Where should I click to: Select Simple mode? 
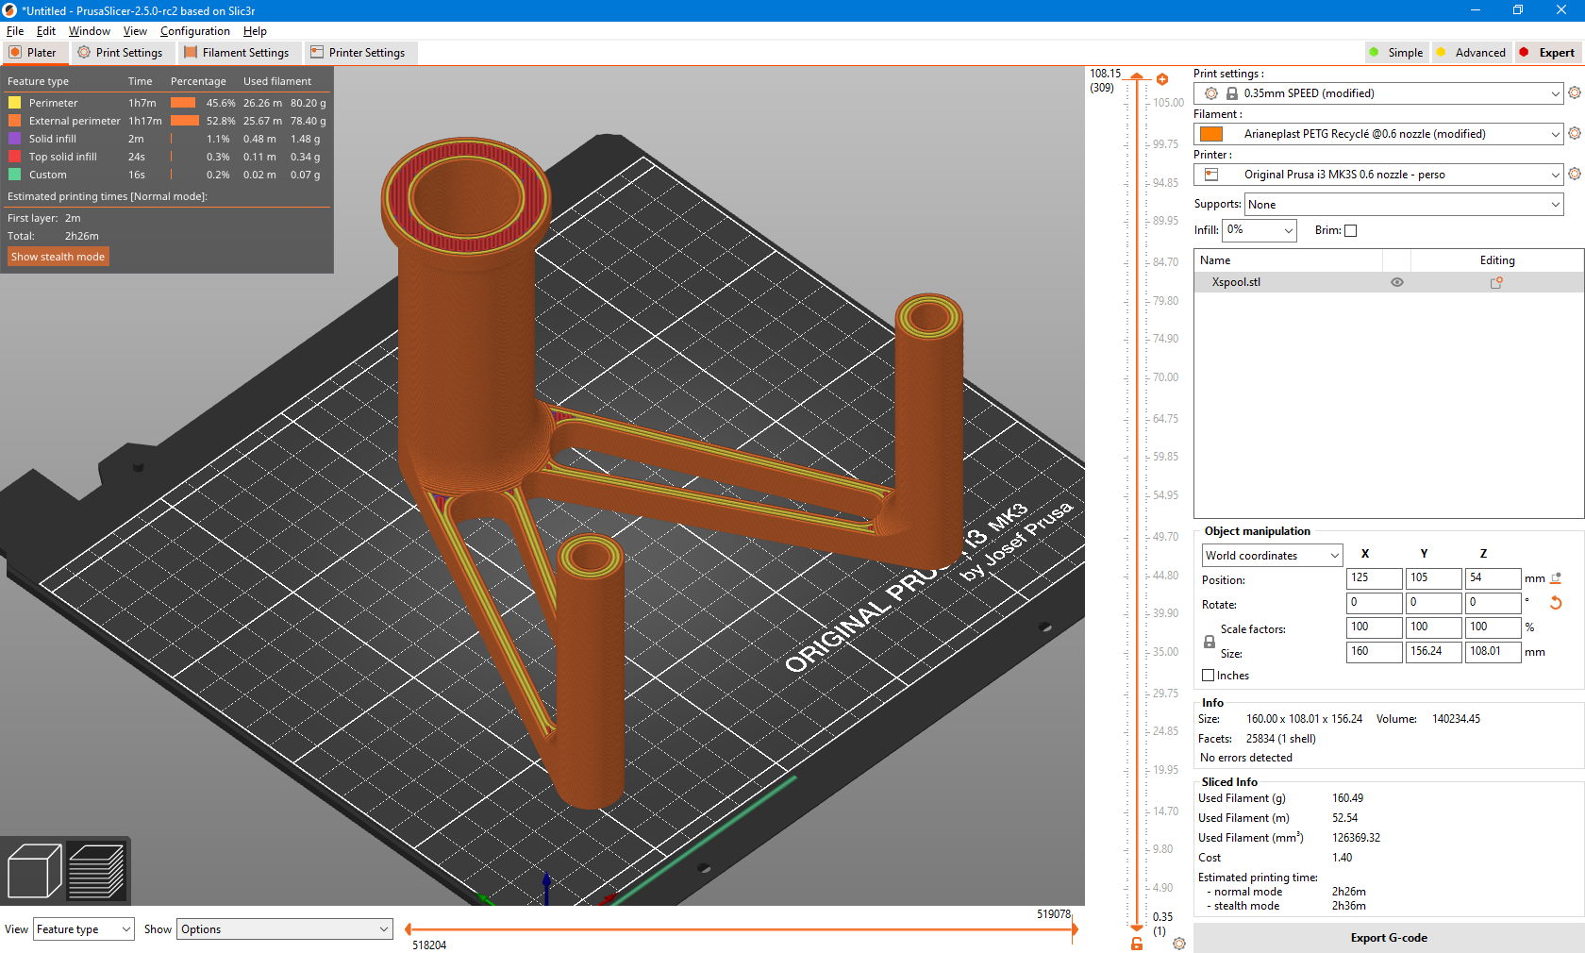(1396, 53)
